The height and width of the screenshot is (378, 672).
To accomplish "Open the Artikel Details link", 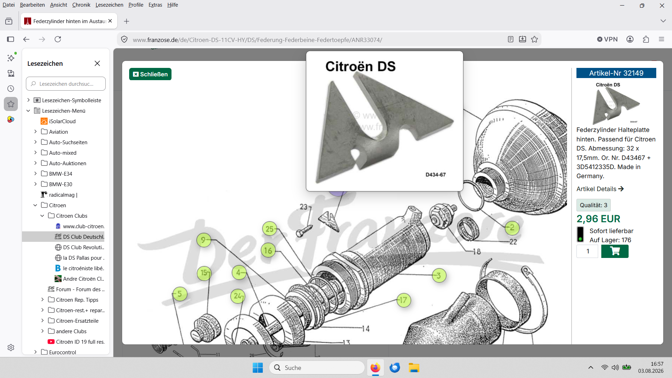I will tap(600, 189).
